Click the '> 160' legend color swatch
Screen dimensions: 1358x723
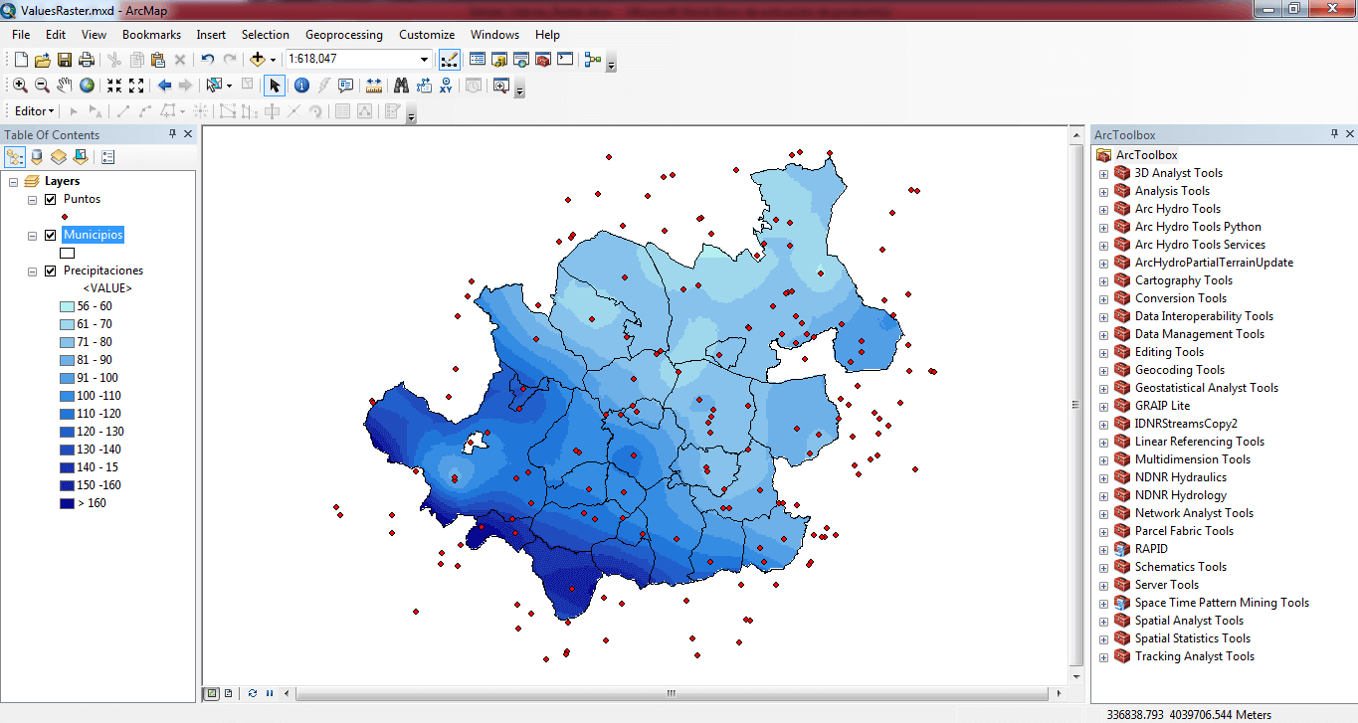(67, 503)
